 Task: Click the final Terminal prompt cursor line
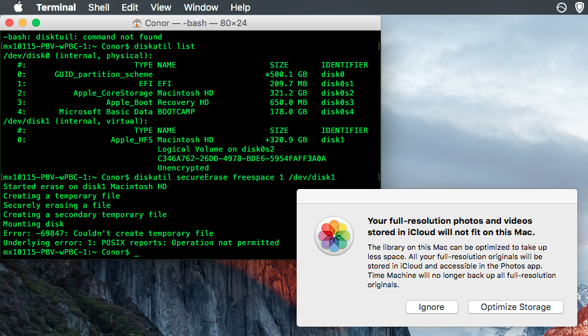(x=71, y=253)
